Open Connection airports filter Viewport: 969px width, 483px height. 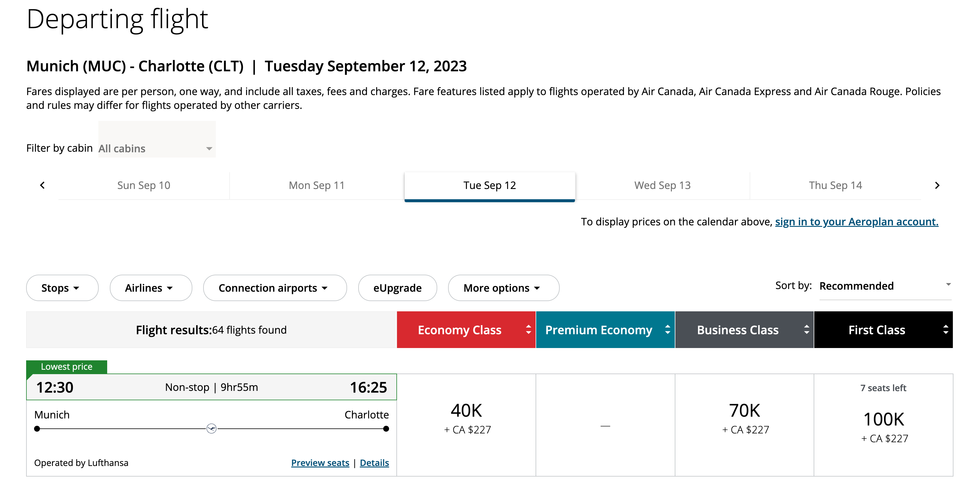pyautogui.click(x=275, y=288)
